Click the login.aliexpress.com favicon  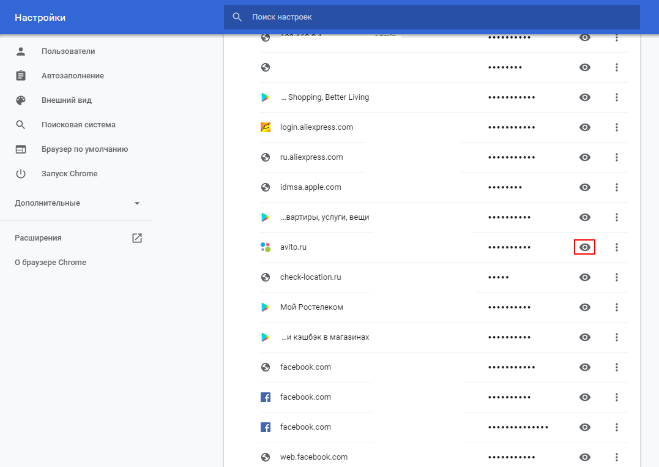266,127
